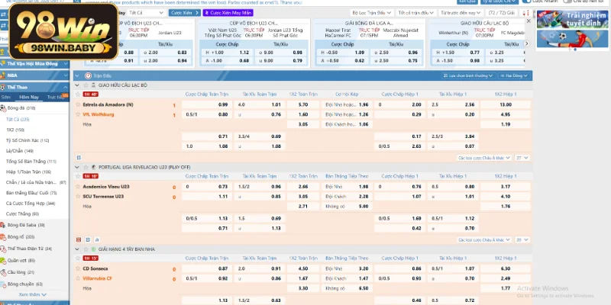Click the 98Win logo
The height and width of the screenshot is (305, 611).
point(63,31)
